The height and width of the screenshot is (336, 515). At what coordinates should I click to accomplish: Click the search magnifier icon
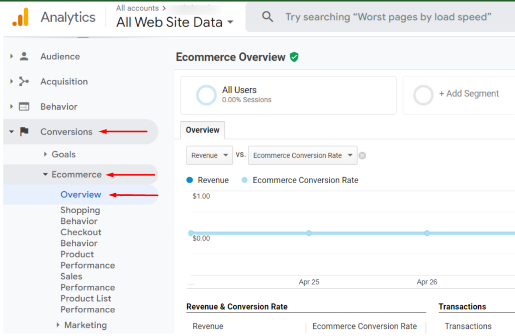coord(268,17)
